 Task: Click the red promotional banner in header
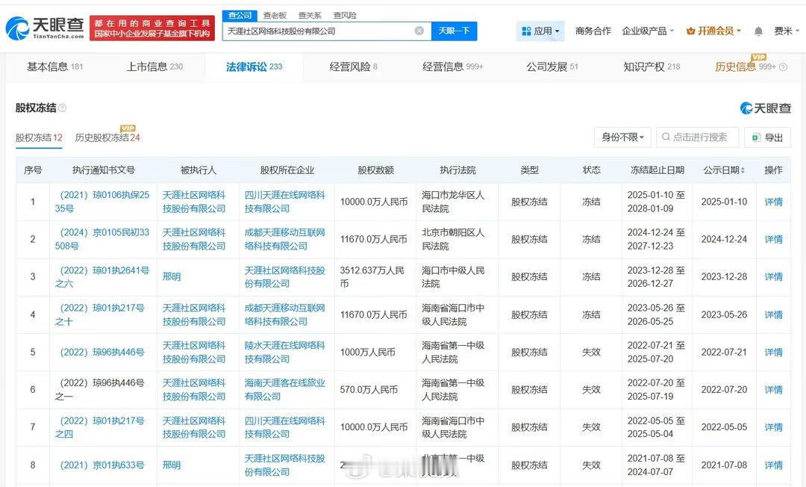pyautogui.click(x=152, y=28)
